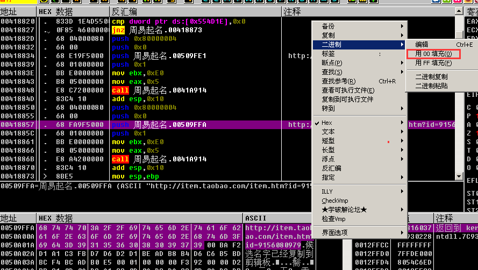478x270 pixels.
Task: Choose 复制到可执行文件 from the menu
Action: (x=360, y=100)
